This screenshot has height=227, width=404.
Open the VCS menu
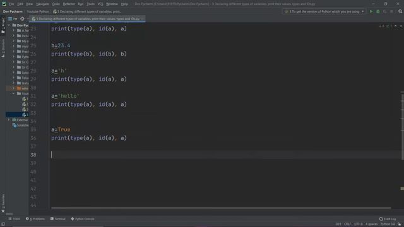pos(100,4)
